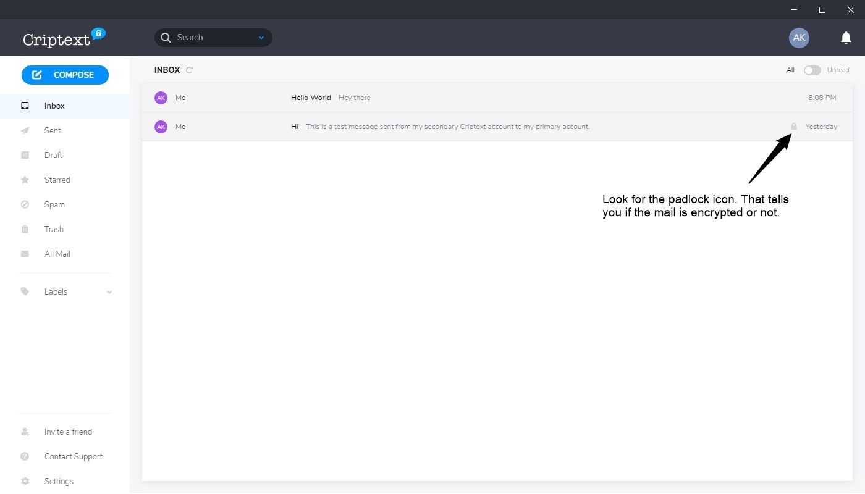Toggle the All/Unread switch

click(812, 70)
